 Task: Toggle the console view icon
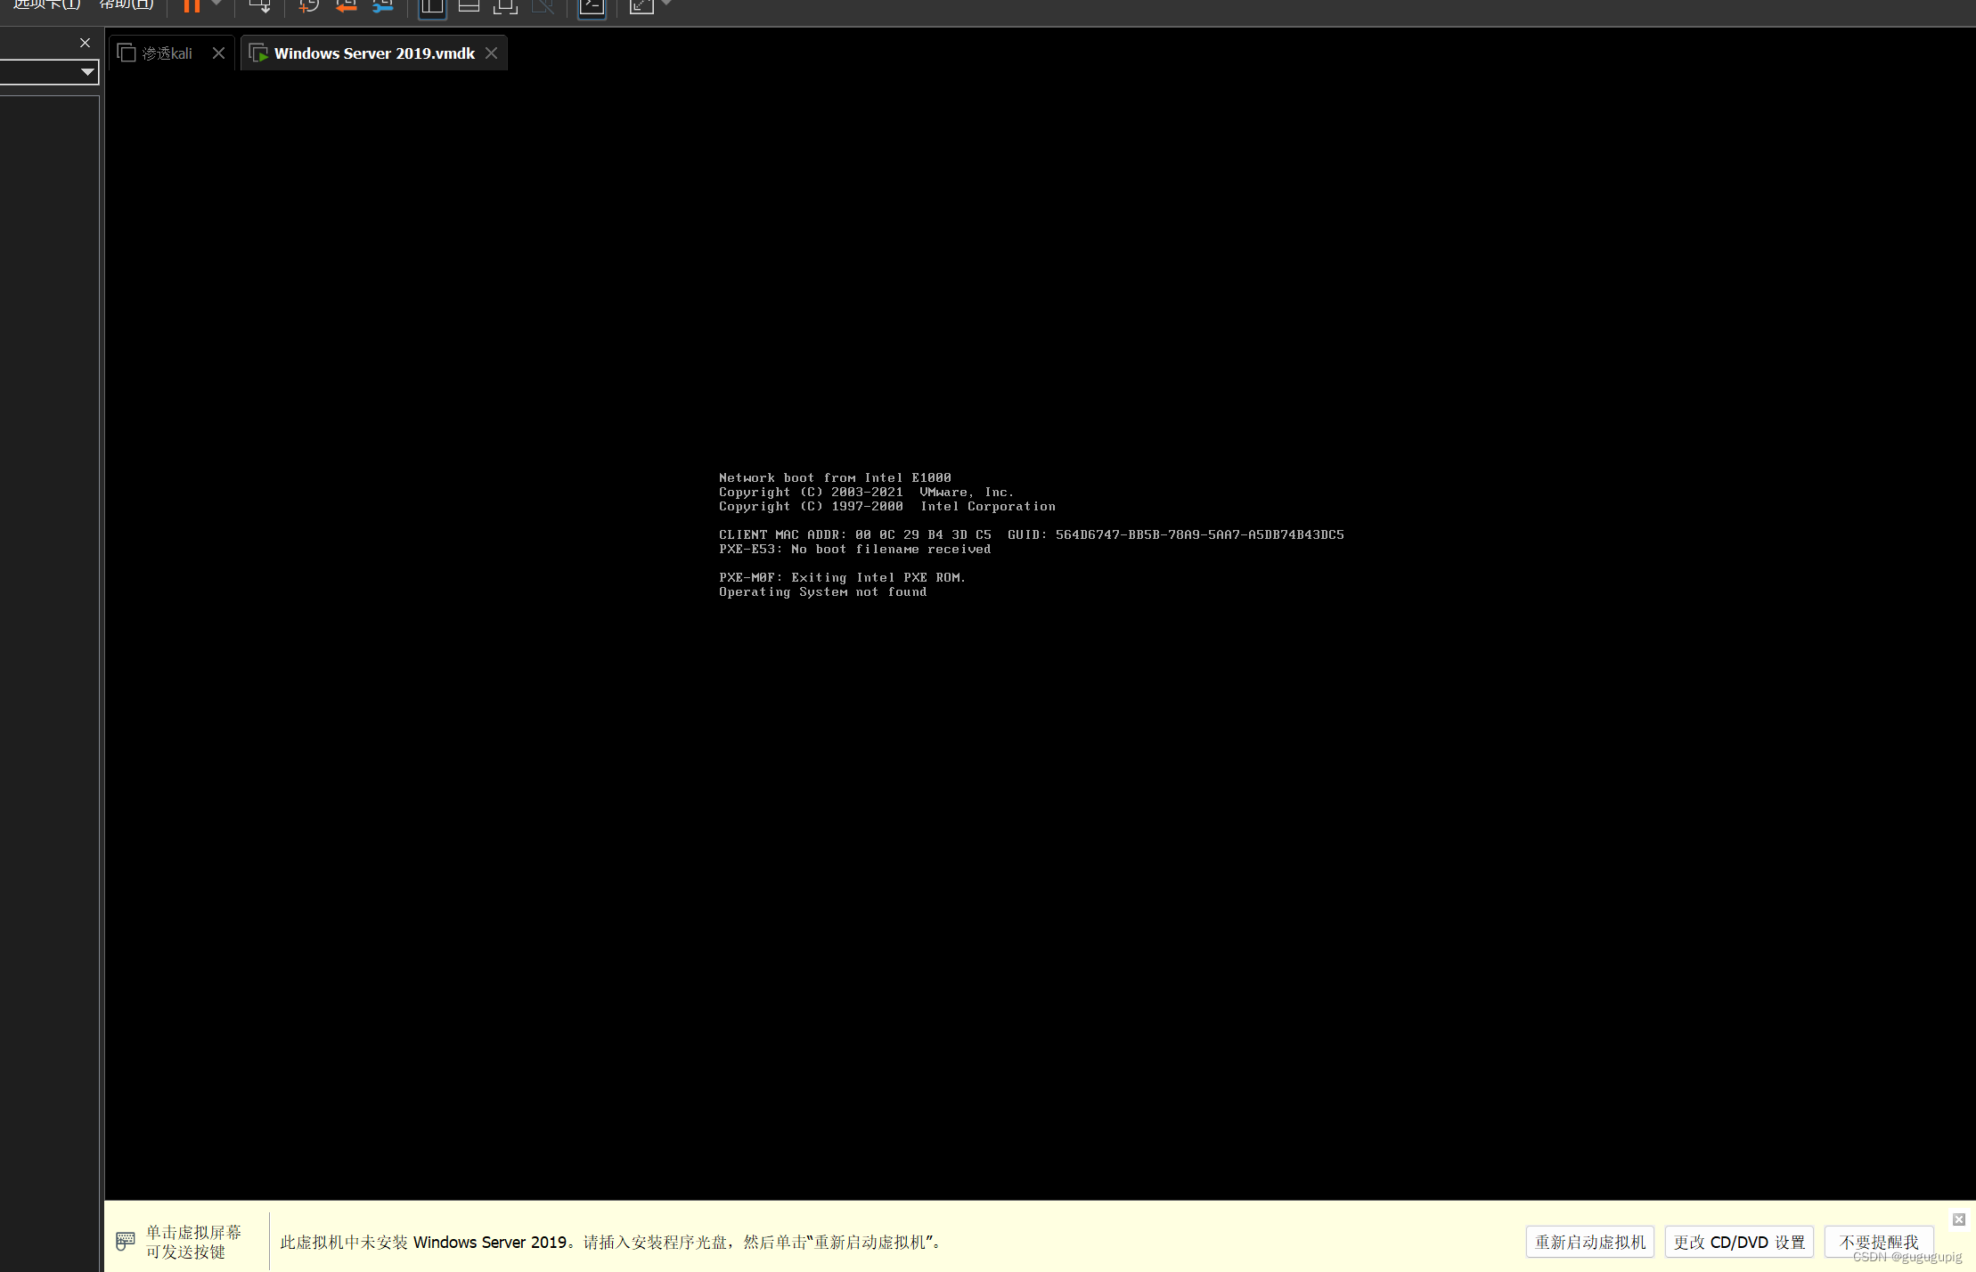click(x=592, y=5)
